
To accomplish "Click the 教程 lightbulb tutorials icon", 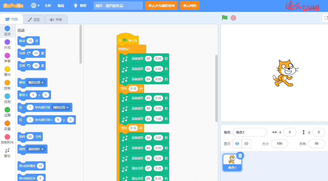I will click(76, 5).
